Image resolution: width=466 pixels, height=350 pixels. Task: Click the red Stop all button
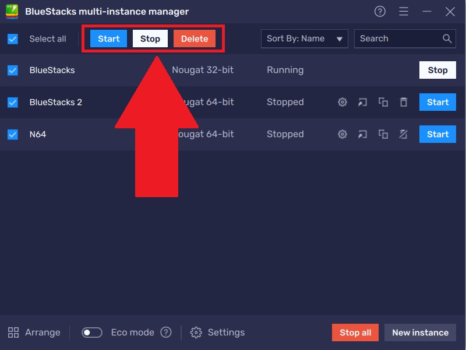355,332
